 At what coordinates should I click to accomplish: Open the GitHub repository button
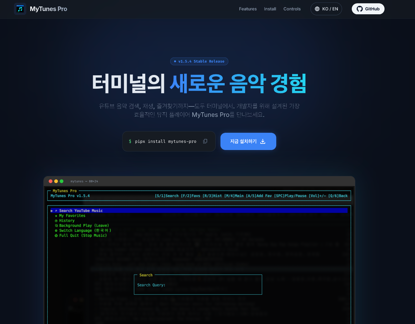[x=368, y=9]
